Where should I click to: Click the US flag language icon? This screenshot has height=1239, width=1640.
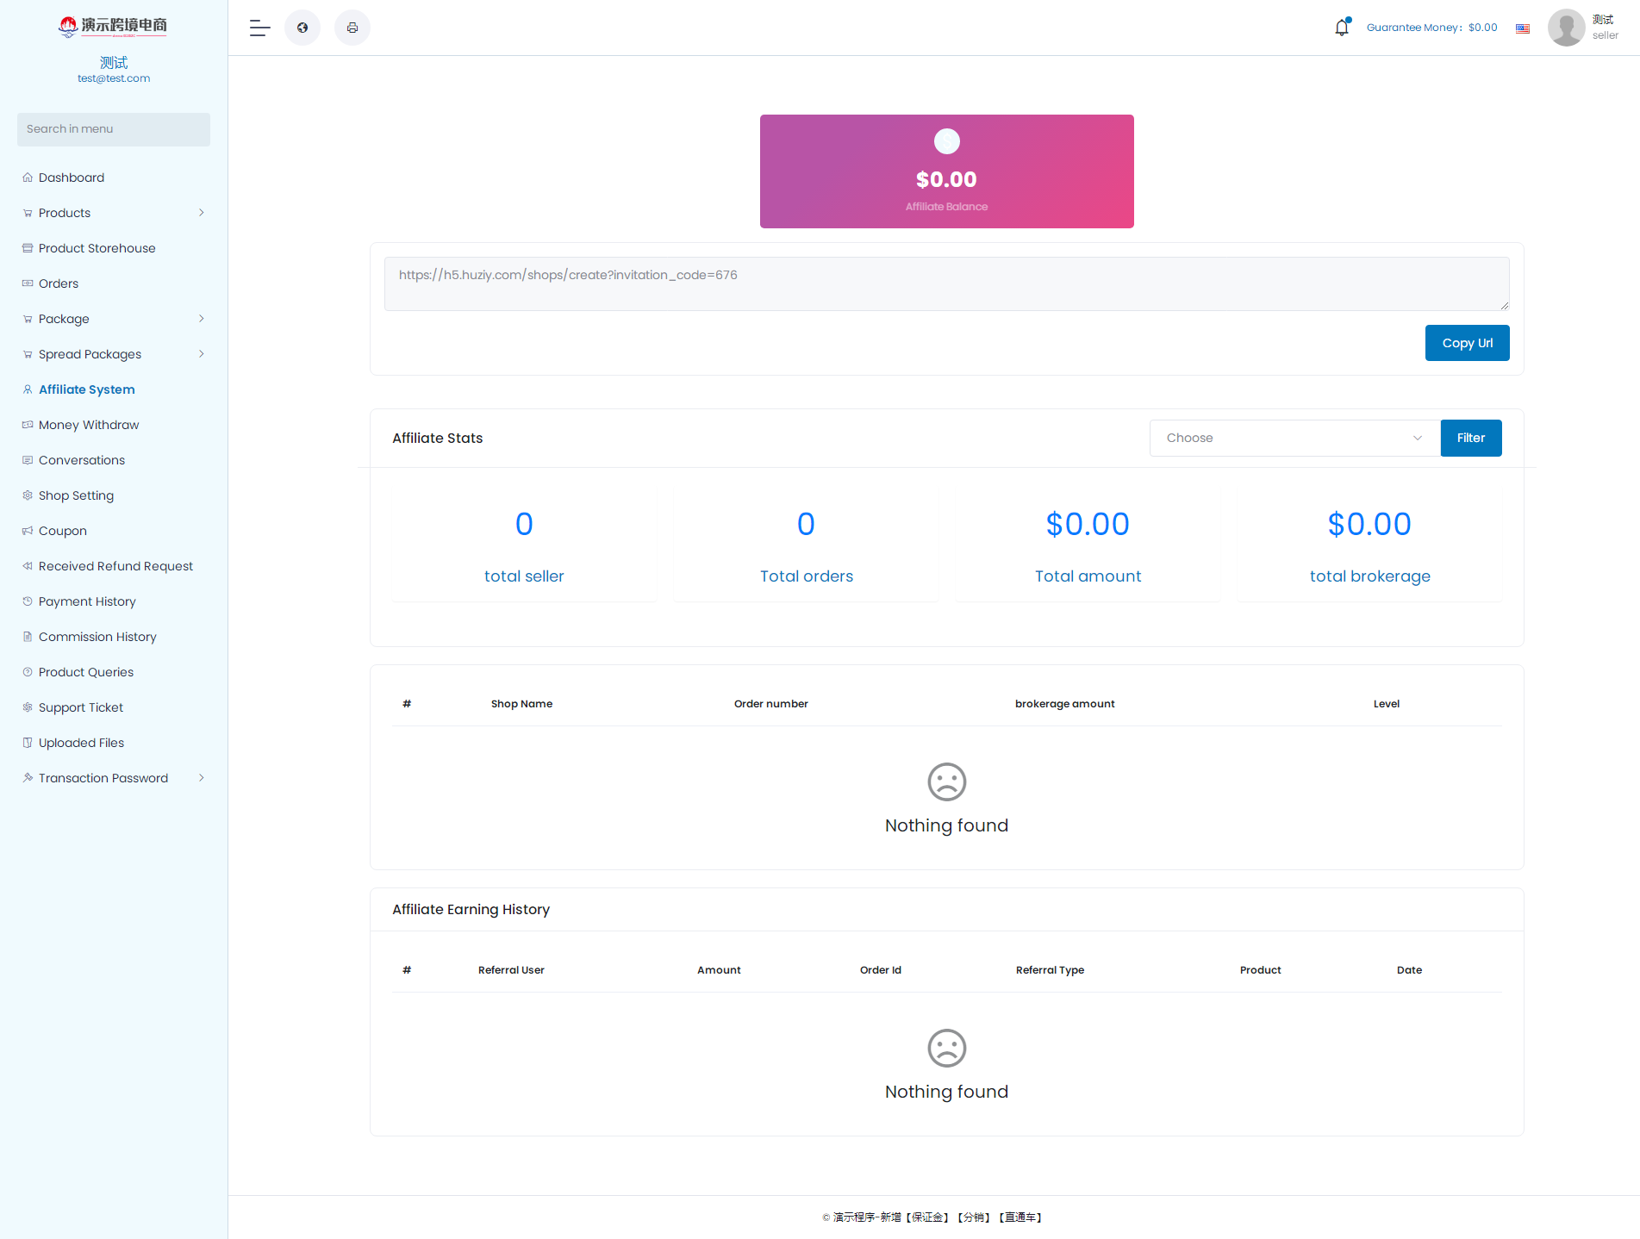(x=1523, y=28)
